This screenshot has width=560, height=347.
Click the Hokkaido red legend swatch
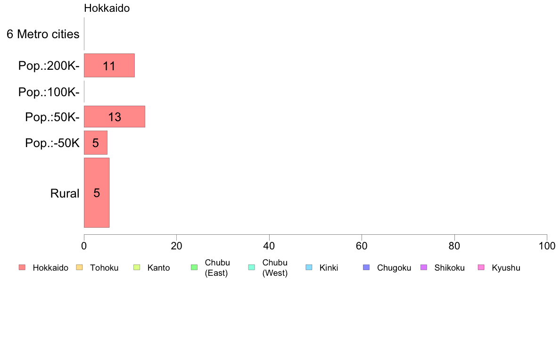(x=22, y=267)
